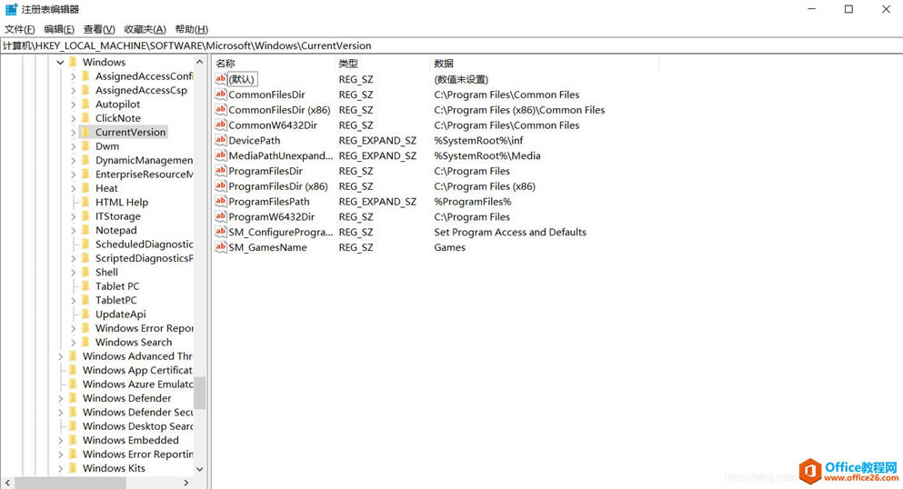Expand the Autopilot key
This screenshot has width=903, height=489.
coord(73,105)
